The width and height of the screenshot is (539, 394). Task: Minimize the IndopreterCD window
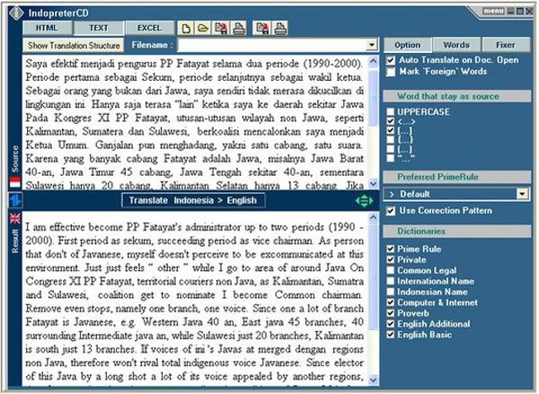point(511,12)
